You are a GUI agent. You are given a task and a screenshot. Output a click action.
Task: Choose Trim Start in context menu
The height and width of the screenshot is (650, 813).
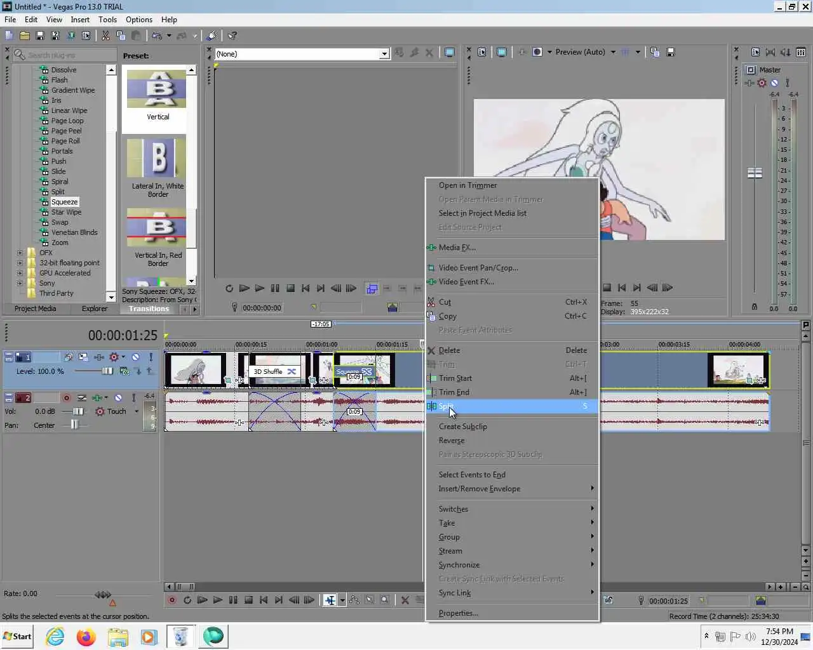point(512,378)
